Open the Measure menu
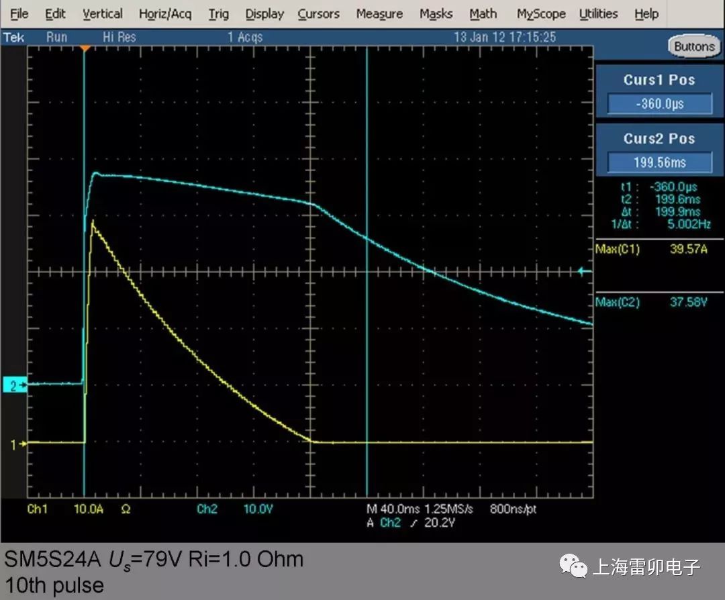 [379, 13]
